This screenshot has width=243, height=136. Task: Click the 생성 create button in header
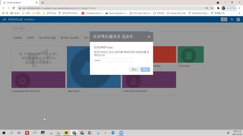[224, 19]
